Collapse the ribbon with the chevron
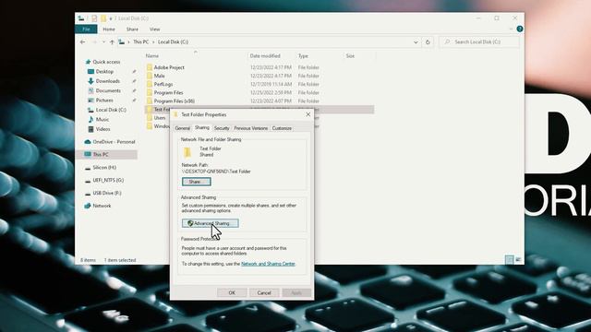Image resolution: width=591 pixels, height=332 pixels. click(x=511, y=29)
